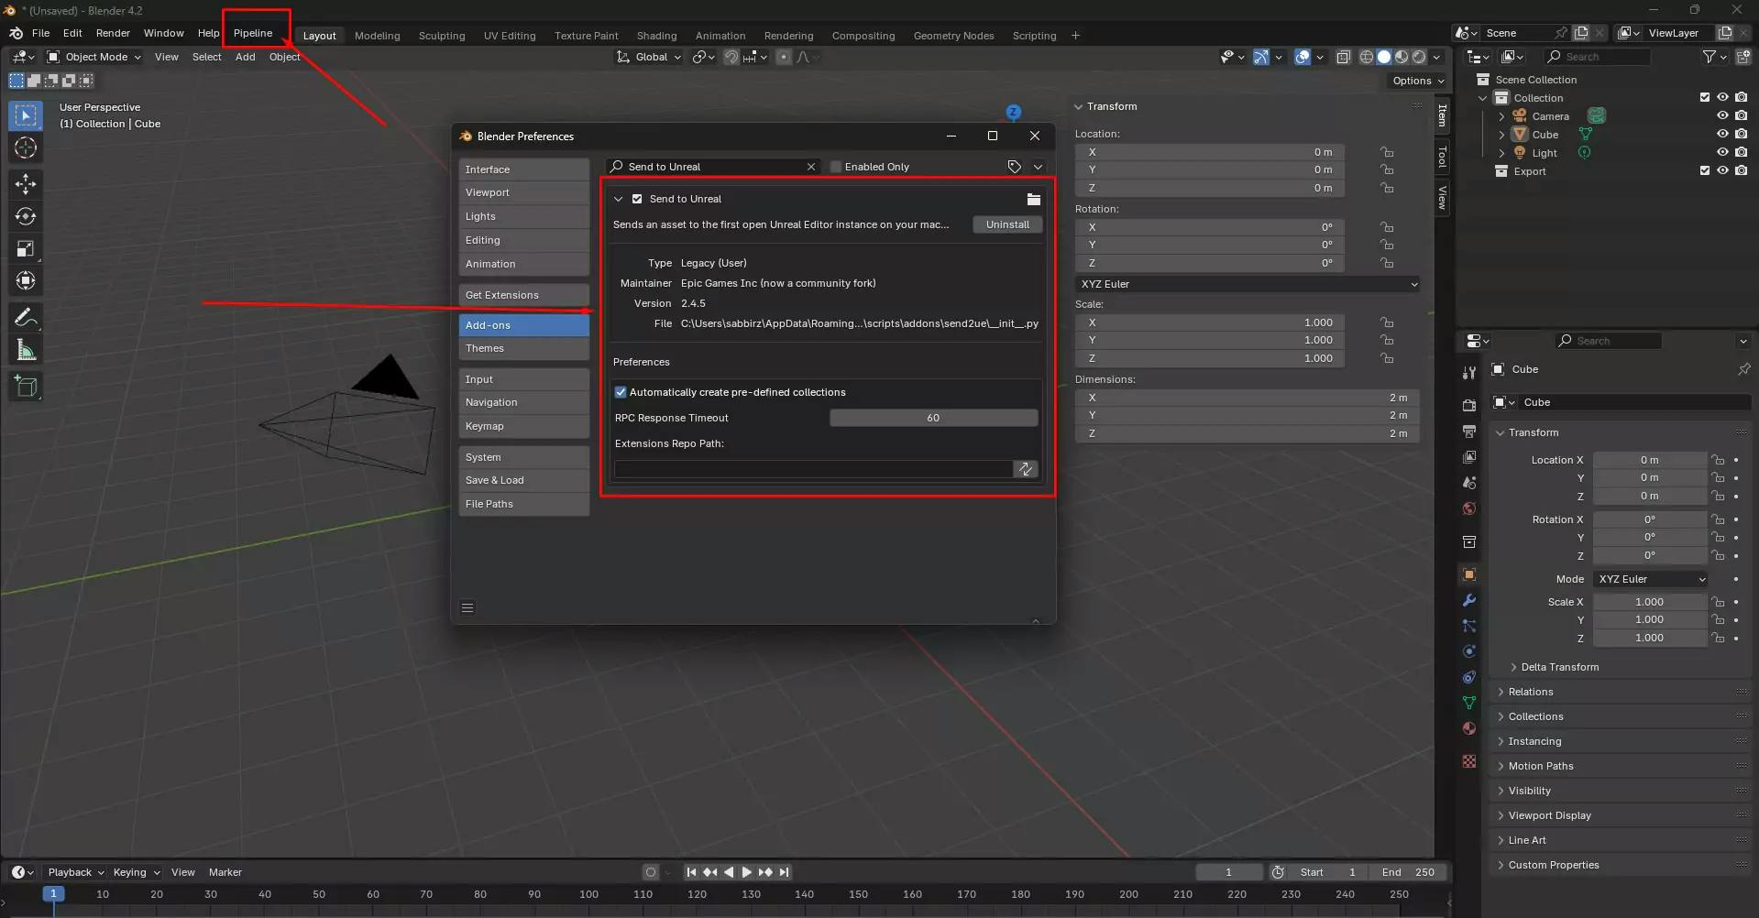
Task: Select the Move tool
Action: pos(26,184)
